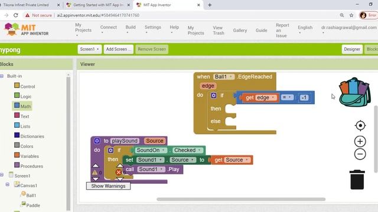Select the Colors blocks drawer

coord(24,146)
